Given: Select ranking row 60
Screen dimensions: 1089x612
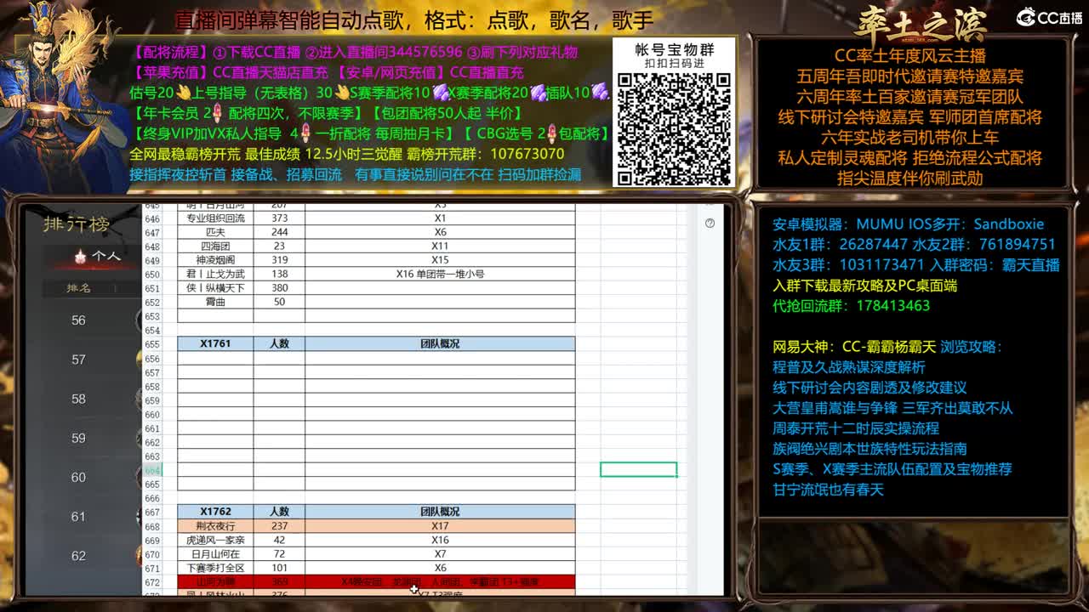Looking at the screenshot, I should (x=78, y=477).
